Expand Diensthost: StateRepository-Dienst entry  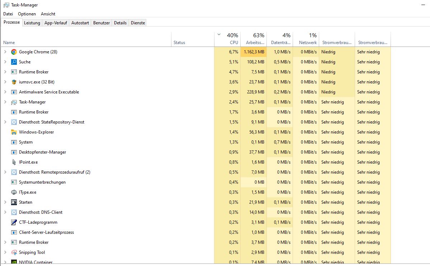5,122
